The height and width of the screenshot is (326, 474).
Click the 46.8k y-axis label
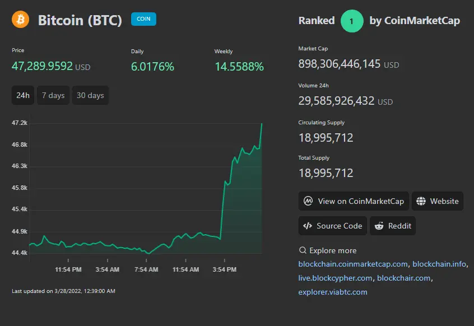20,145
